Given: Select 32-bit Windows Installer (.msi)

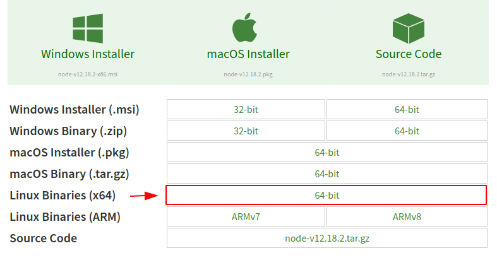Looking at the screenshot, I should [x=246, y=110].
